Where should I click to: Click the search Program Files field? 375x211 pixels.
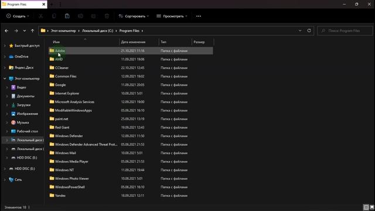(345, 30)
